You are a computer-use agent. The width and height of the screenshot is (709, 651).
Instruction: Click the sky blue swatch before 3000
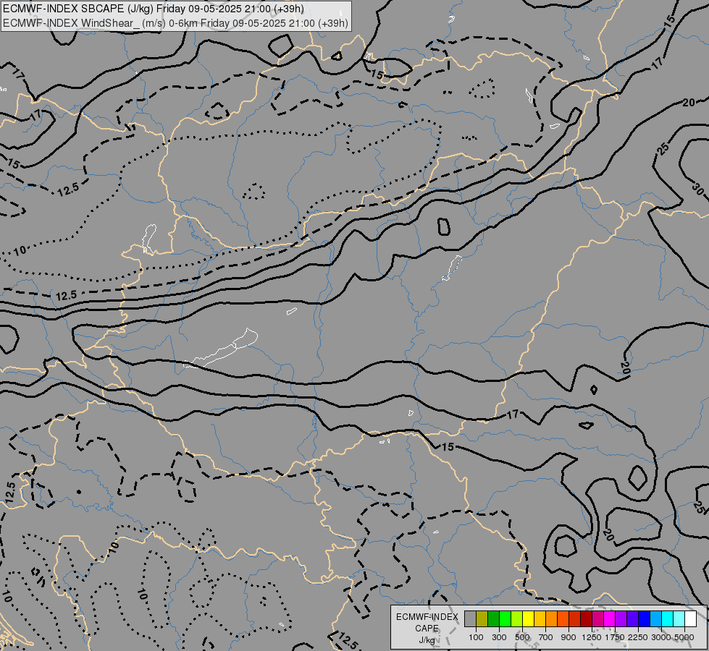[x=655, y=619]
